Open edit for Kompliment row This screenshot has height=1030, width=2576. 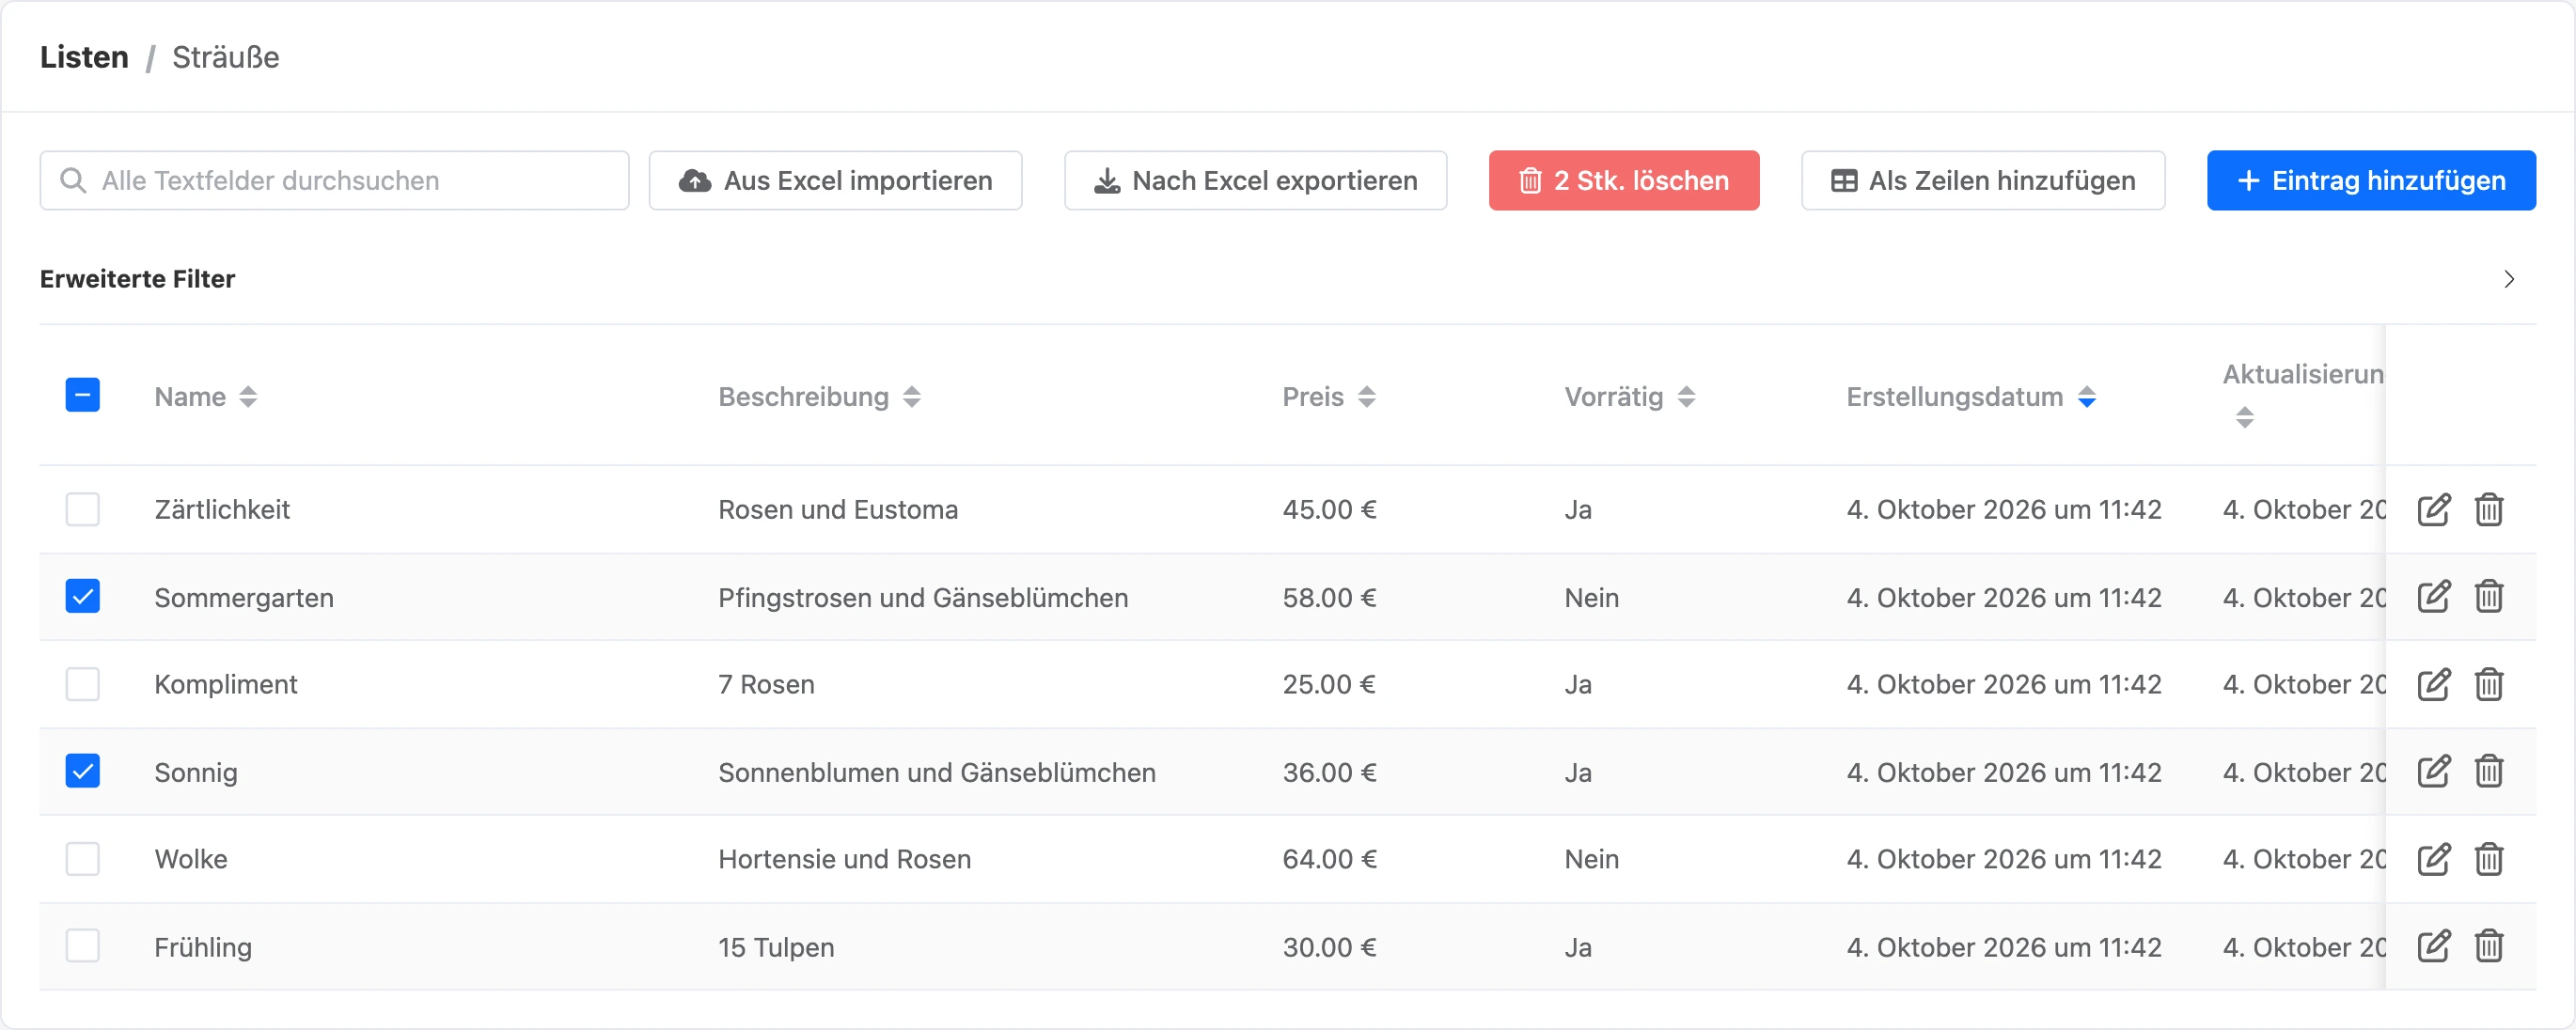2433,685
